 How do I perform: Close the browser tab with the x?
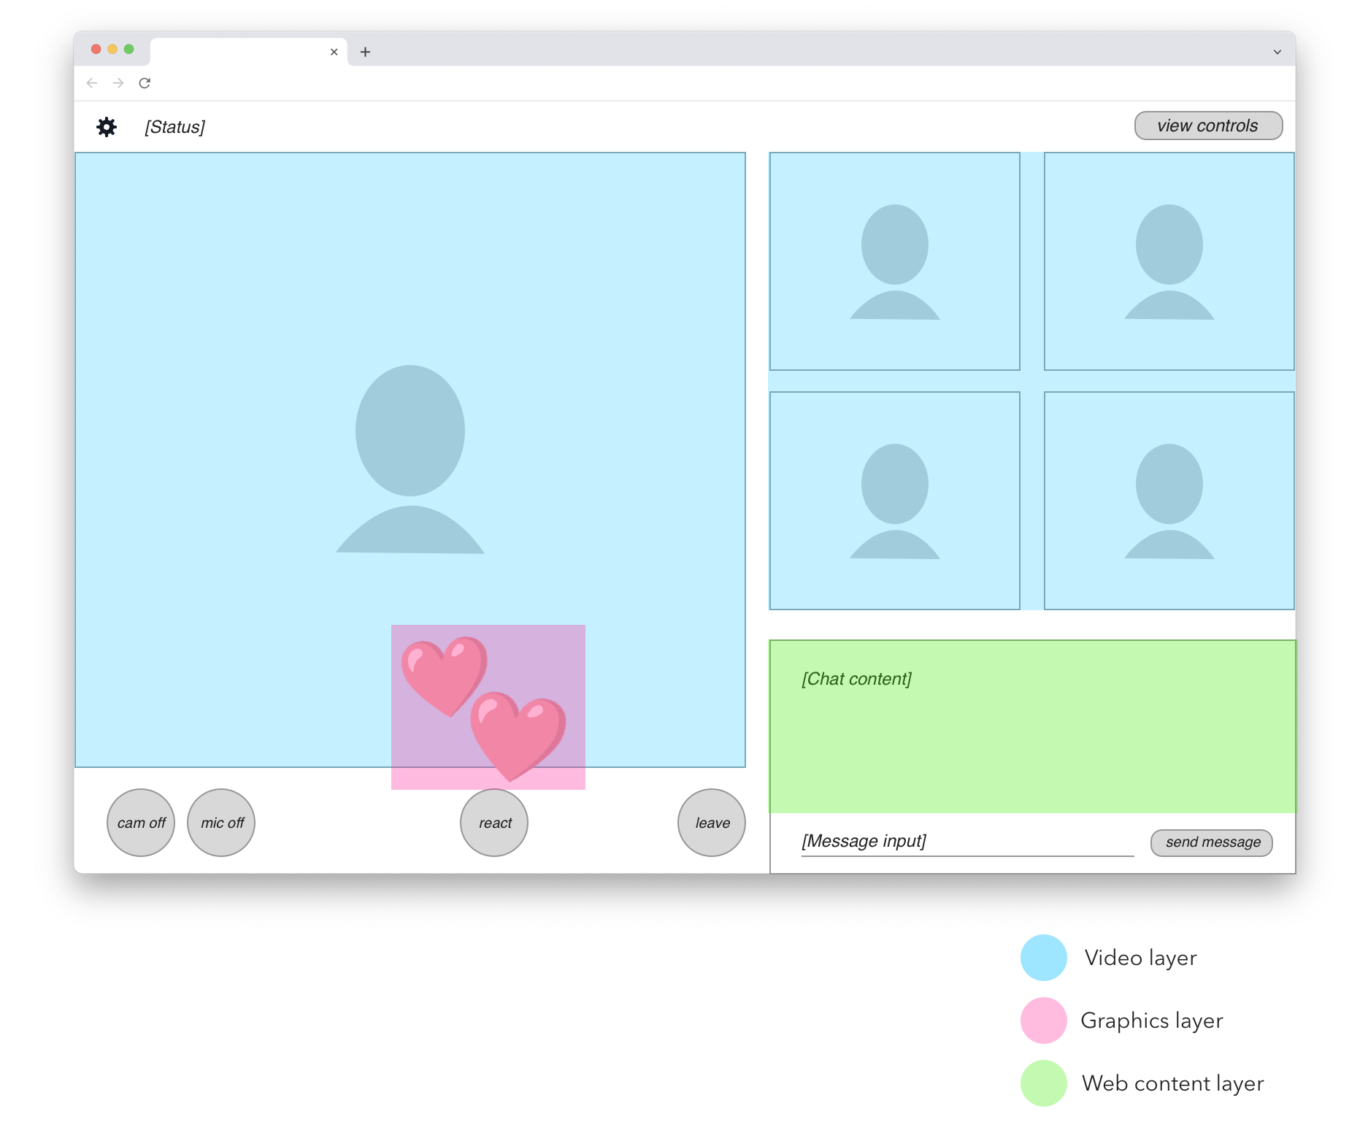[334, 52]
